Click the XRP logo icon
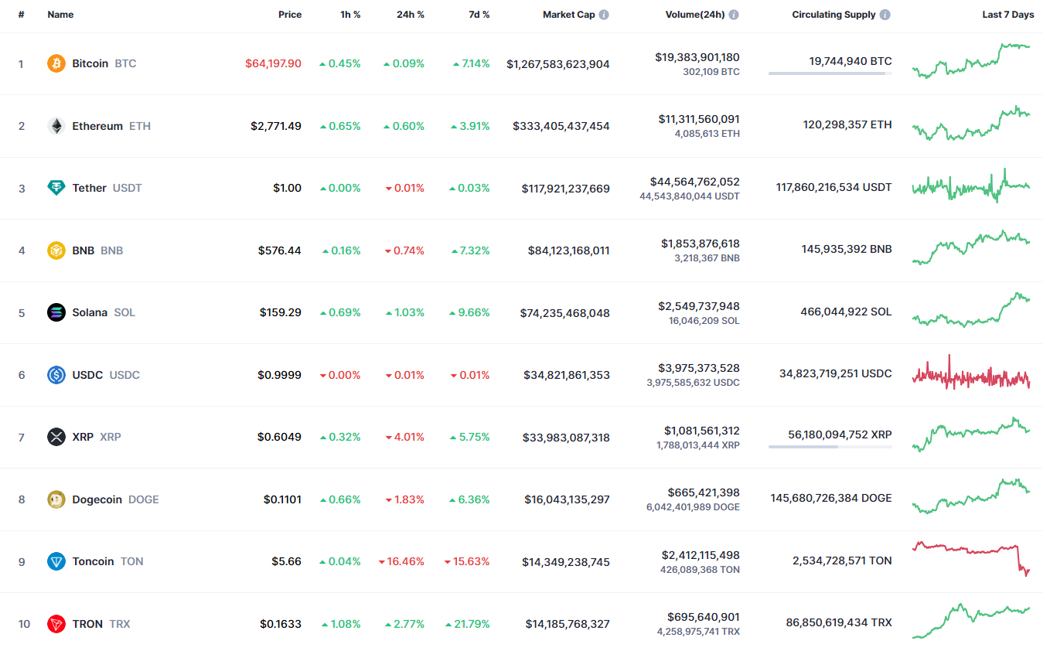This screenshot has height=651, width=1050. click(x=56, y=437)
